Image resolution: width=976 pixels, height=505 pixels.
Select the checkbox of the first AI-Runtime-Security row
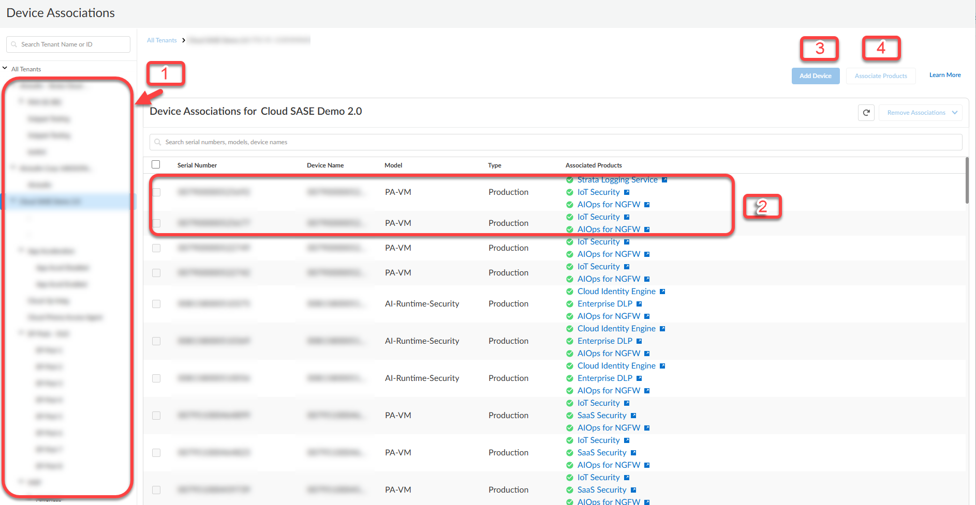pyautogui.click(x=156, y=304)
